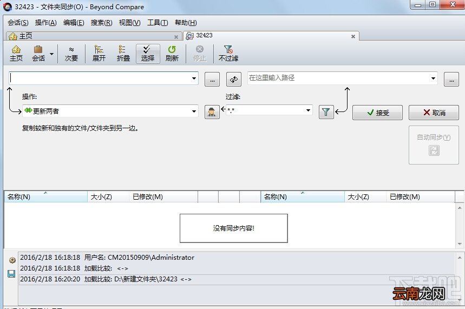Sort by the right 大小(Z) column header
465x309 pixels.
tap(365, 197)
